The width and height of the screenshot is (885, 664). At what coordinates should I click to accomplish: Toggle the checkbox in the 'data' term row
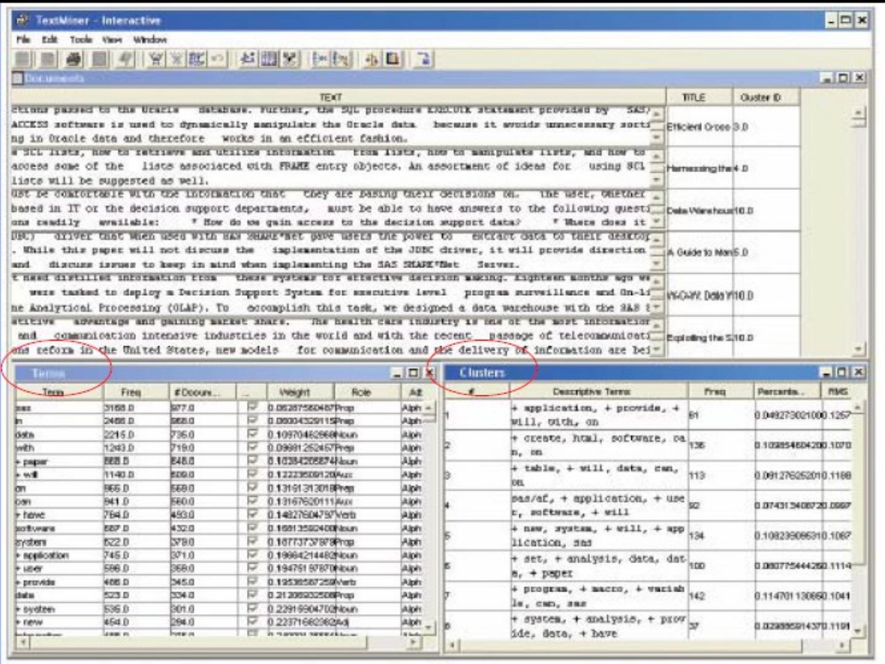[x=252, y=434]
